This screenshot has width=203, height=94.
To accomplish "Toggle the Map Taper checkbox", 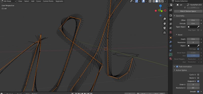I will (198, 30).
